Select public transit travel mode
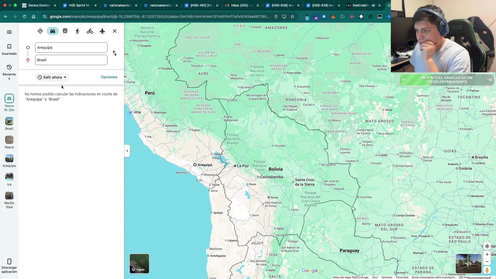This screenshot has height=279, width=496. point(65,31)
